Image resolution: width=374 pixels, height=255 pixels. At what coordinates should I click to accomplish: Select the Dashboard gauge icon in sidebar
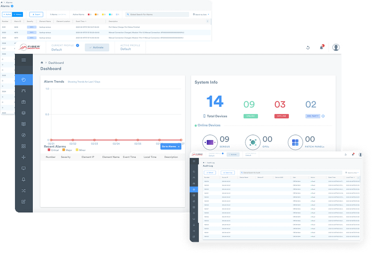coord(24,80)
